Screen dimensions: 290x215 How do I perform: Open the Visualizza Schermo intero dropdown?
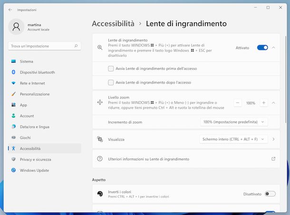pyautogui.click(x=233, y=139)
